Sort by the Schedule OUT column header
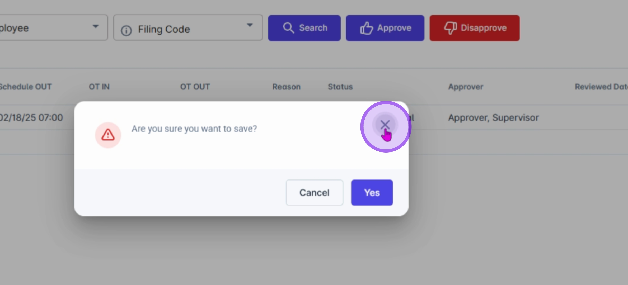The width and height of the screenshot is (628, 285). pos(26,87)
